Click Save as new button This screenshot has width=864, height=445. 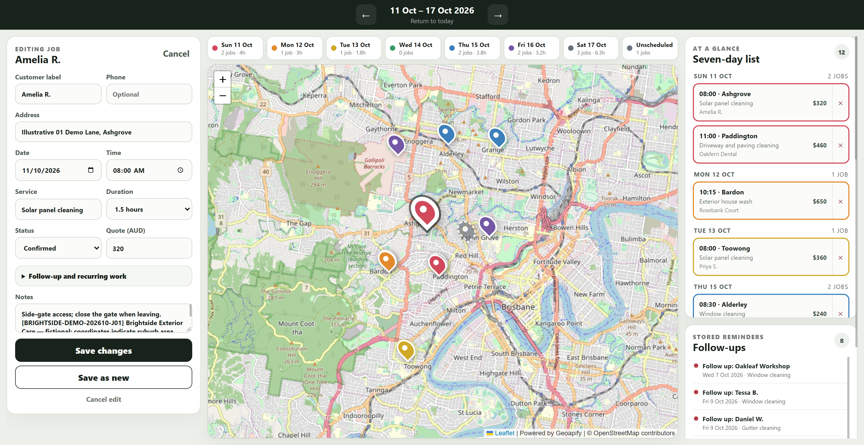tap(104, 377)
